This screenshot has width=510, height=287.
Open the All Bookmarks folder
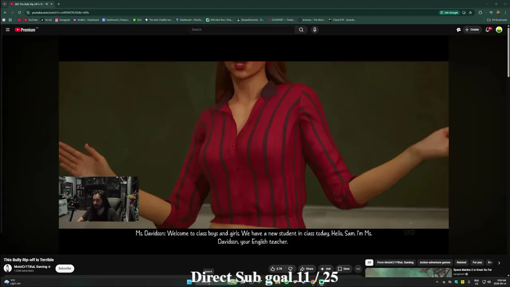click(497, 20)
